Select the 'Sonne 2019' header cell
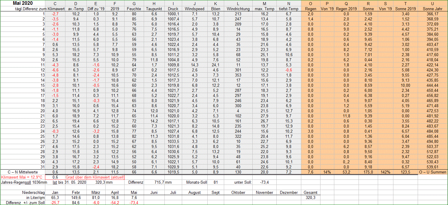The height and width of the screenshot is (205, 448). (x=405, y=9)
